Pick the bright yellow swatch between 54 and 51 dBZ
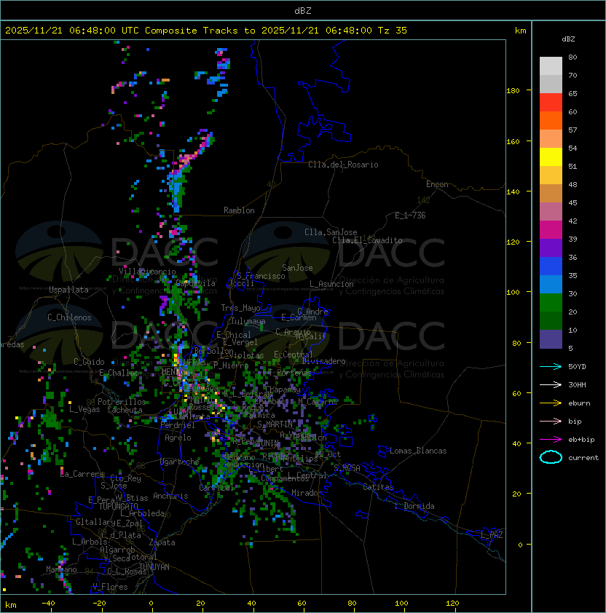This screenshot has width=606, height=613. coord(551,157)
